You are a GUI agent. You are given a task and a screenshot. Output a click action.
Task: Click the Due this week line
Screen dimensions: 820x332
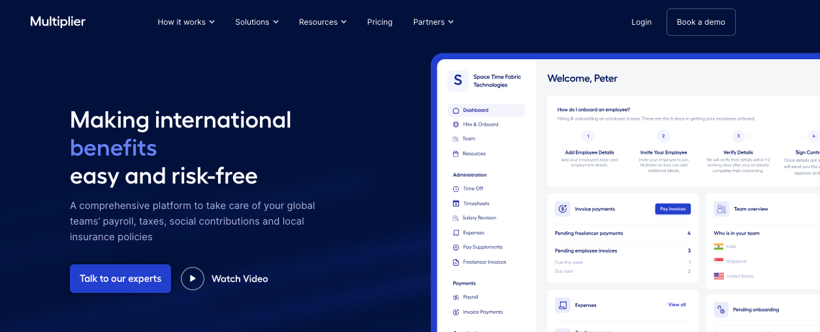(x=623, y=262)
